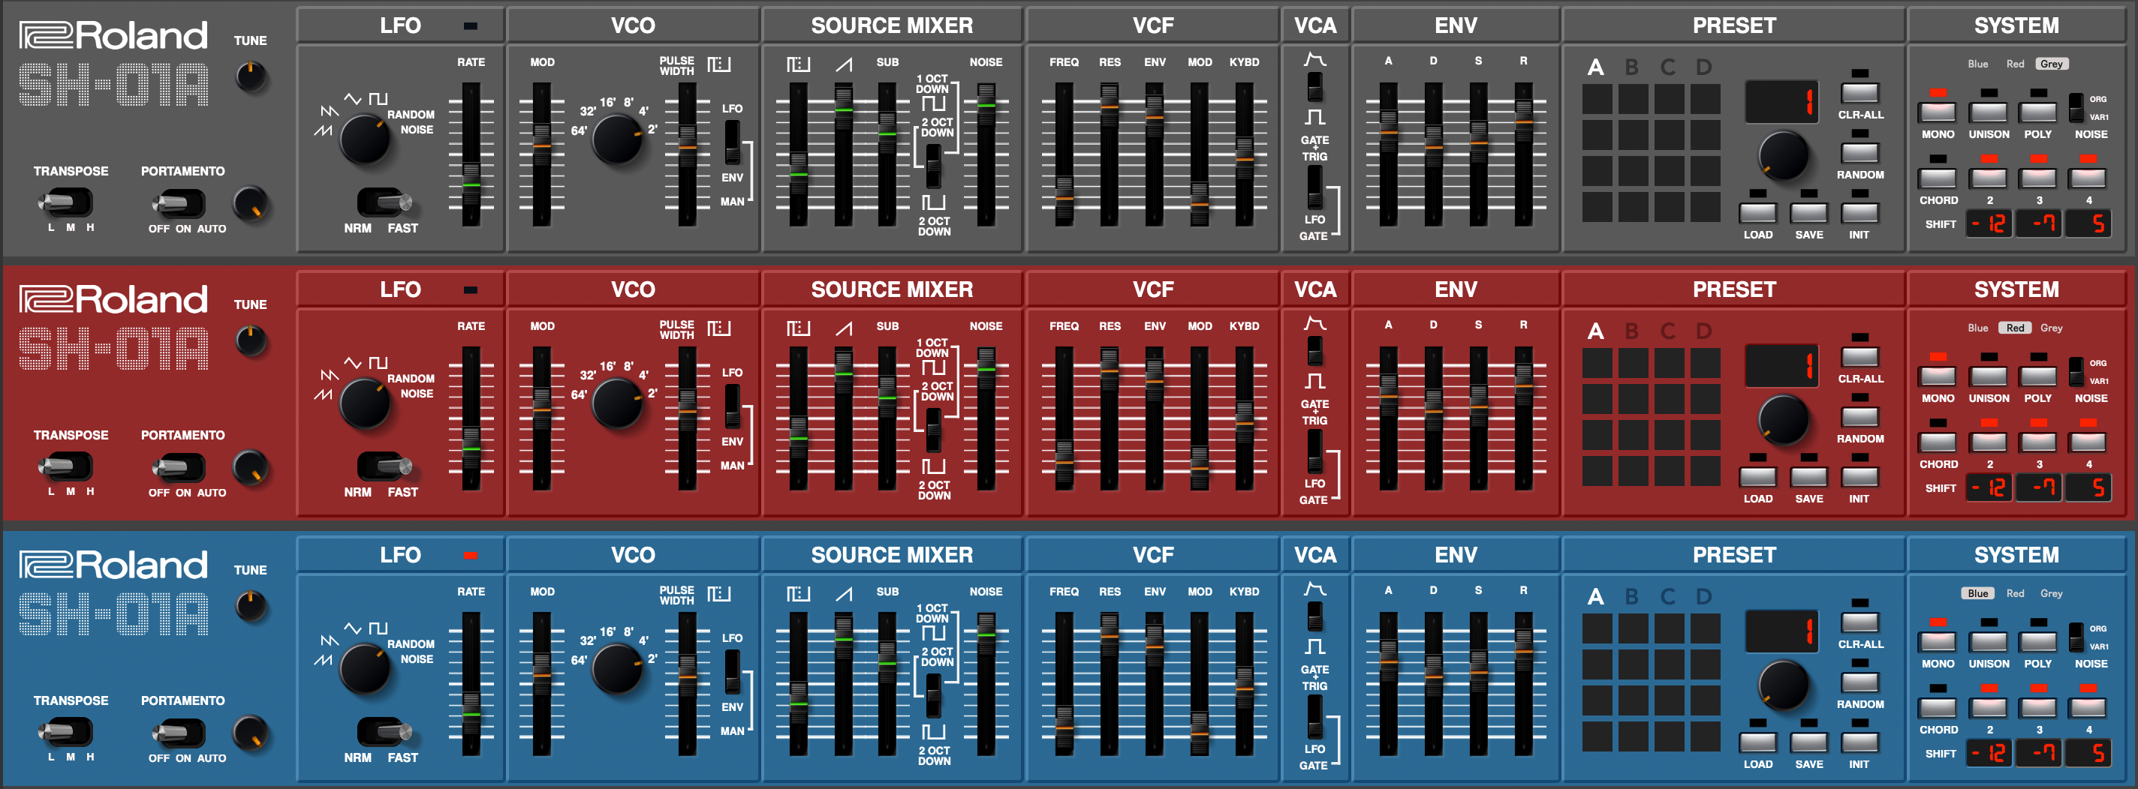2138x789 pixels.
Task: Click the preset number display on the blue panel
Action: 1781,632
